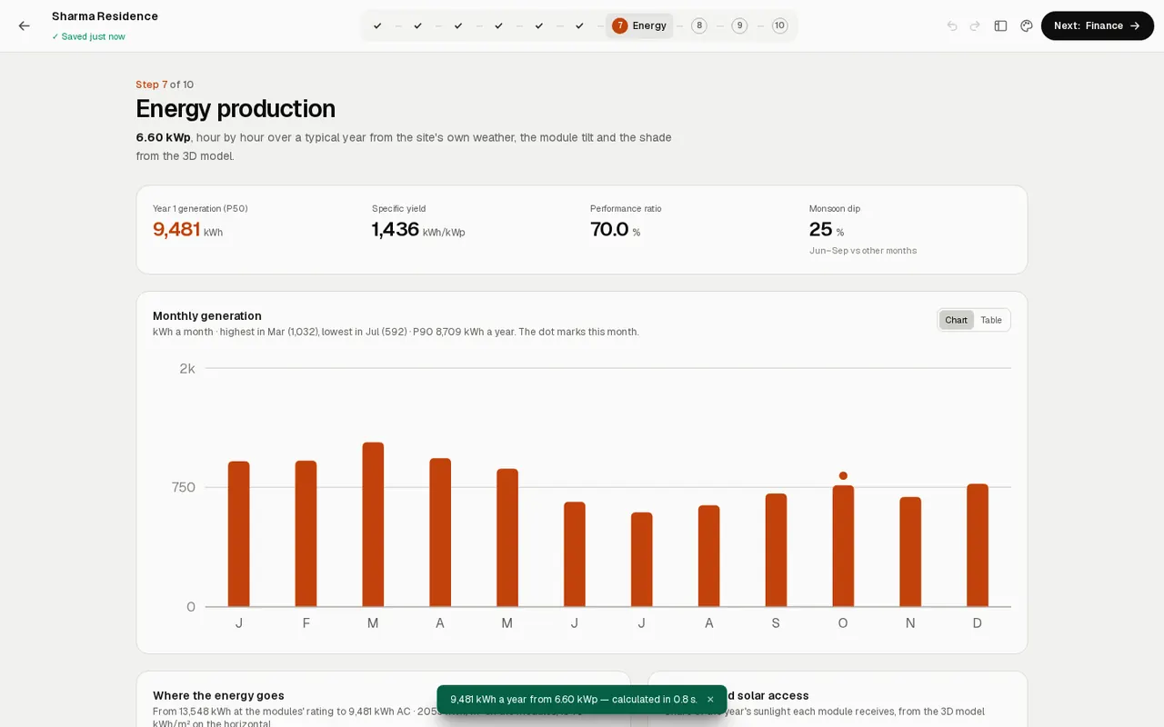This screenshot has width=1164, height=727.
Task: Proceed with Next: Finance button
Action: (x=1098, y=25)
